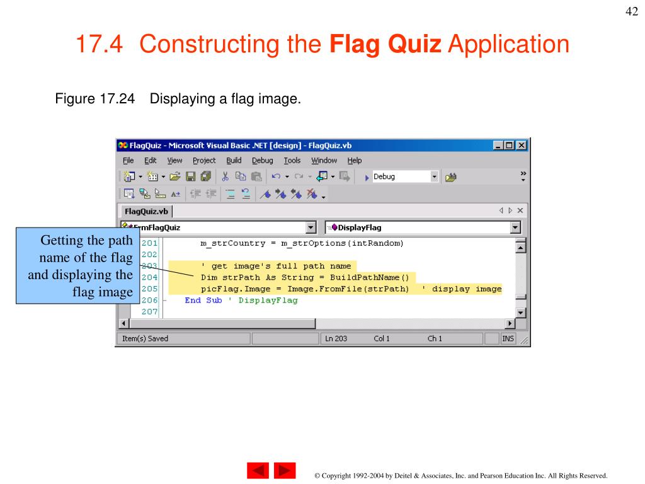645x484 pixels.
Task: Click the Copy icon in toolbar
Action: tap(241, 176)
